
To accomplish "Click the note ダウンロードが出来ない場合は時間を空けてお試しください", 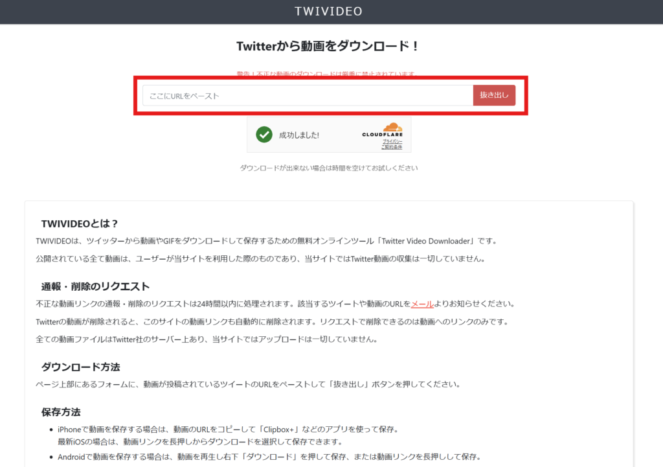I will pos(328,168).
